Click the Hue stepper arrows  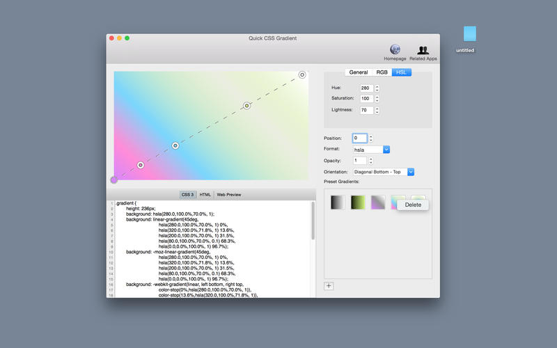pos(377,88)
